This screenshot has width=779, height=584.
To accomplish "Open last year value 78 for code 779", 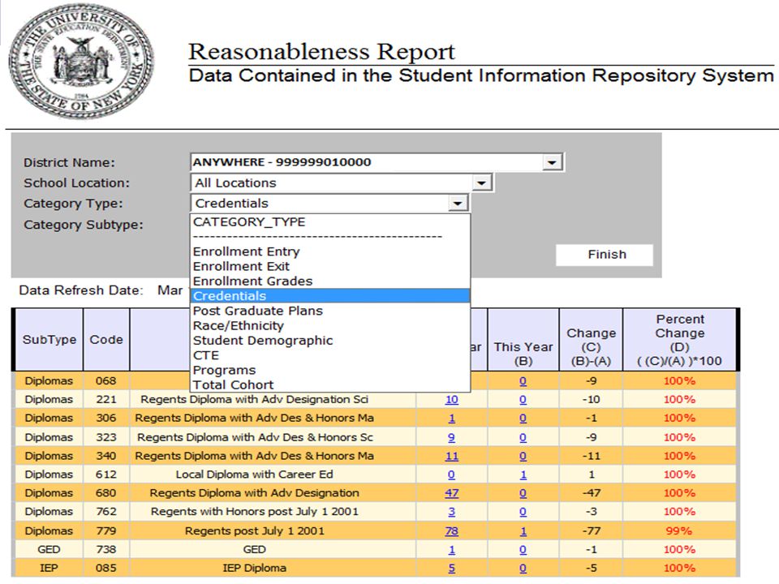I will (452, 530).
